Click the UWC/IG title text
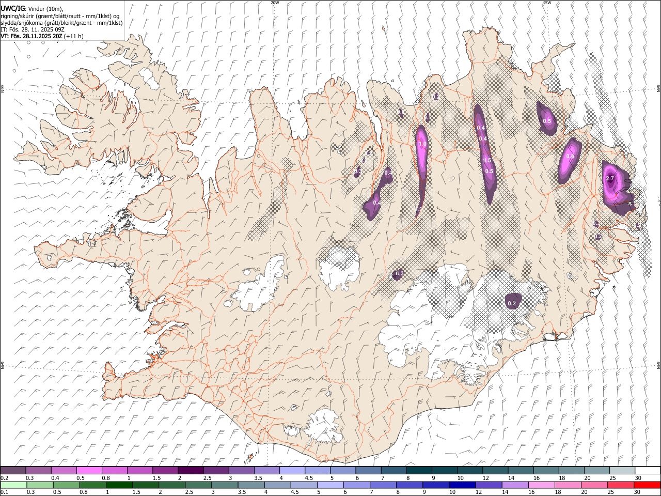The height and width of the screenshot is (496, 661). [x=12, y=8]
